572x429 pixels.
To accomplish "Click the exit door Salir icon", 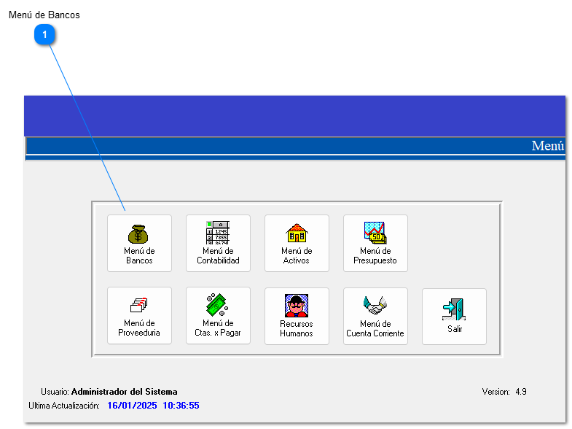I will pyautogui.click(x=454, y=309).
